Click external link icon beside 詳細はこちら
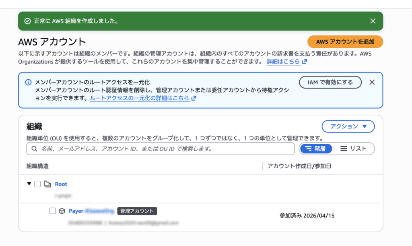The width and height of the screenshot is (412, 246). 305,62
